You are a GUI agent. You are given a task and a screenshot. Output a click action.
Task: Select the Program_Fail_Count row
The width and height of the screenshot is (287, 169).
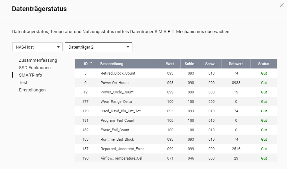click(176, 120)
